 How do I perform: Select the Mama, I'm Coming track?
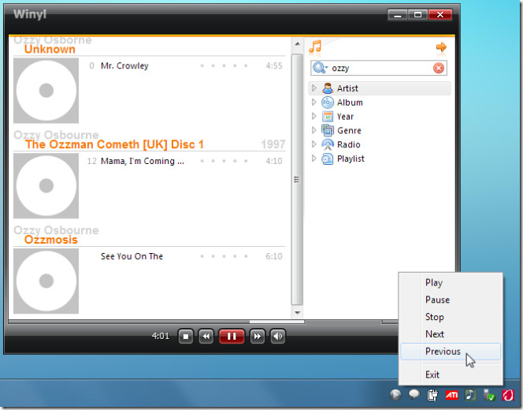(143, 161)
